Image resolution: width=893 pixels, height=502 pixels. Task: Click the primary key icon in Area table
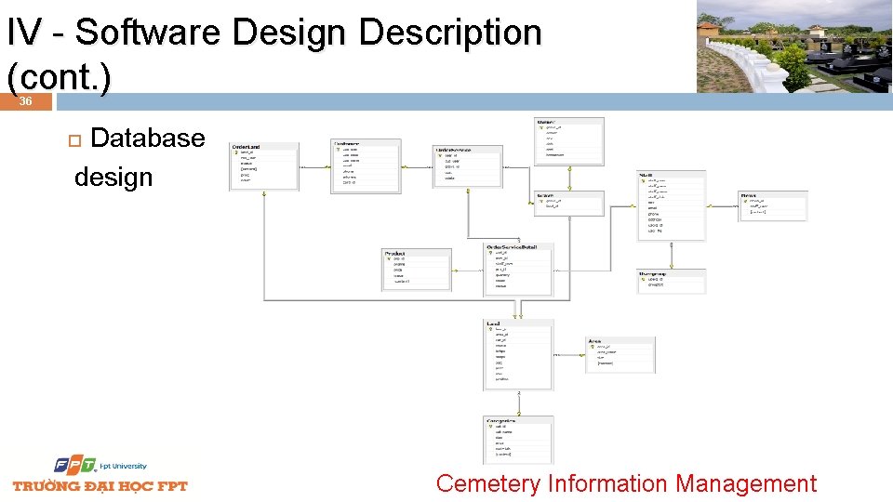click(593, 347)
